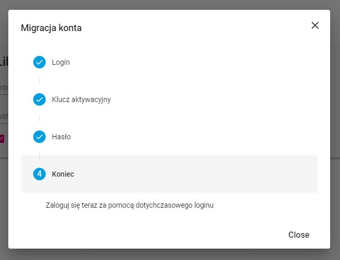Open the Klucz aktywacyjny step label

click(81, 99)
